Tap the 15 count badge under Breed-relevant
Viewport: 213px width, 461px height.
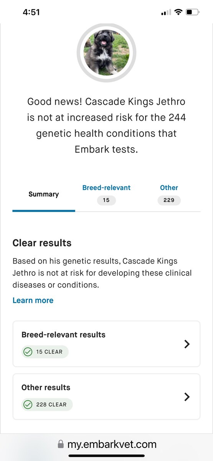point(106,200)
